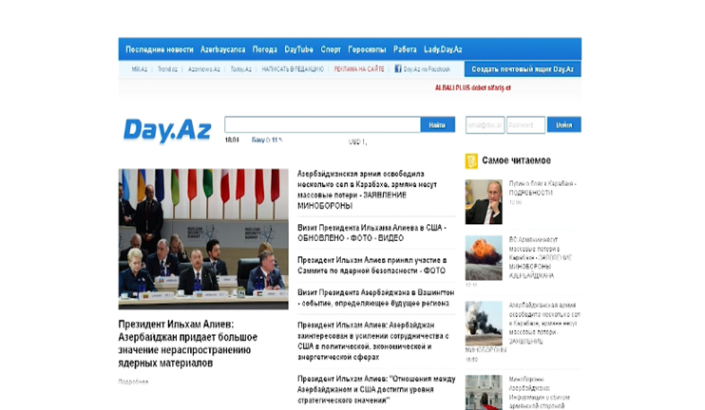Click Создать почтовый ящик Day.Az button
This screenshot has width=705, height=410.
pyautogui.click(x=523, y=69)
